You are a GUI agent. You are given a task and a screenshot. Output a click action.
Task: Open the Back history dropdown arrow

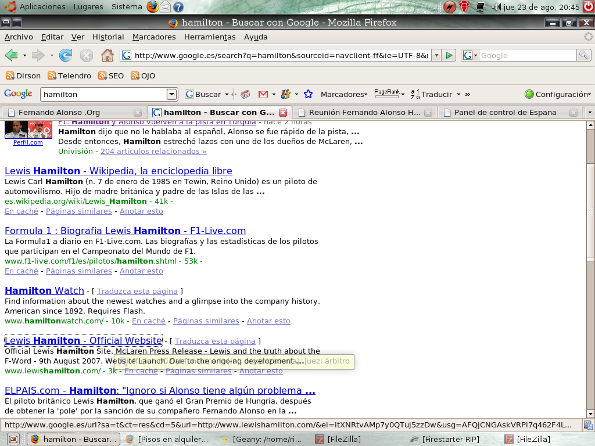[x=24, y=56]
